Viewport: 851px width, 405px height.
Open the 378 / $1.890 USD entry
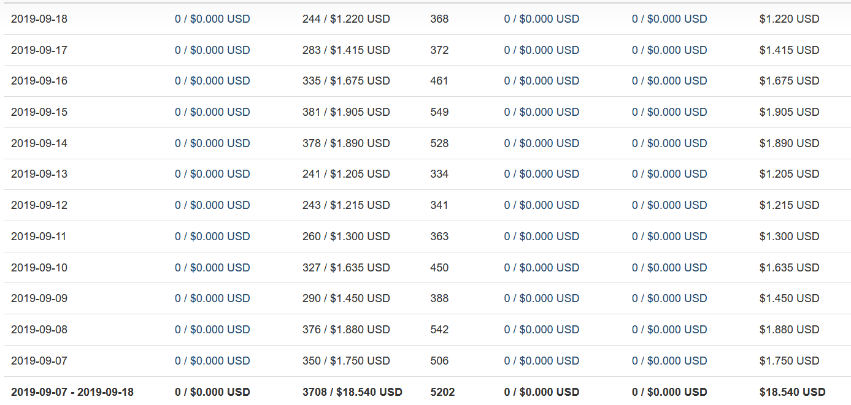coord(346,143)
